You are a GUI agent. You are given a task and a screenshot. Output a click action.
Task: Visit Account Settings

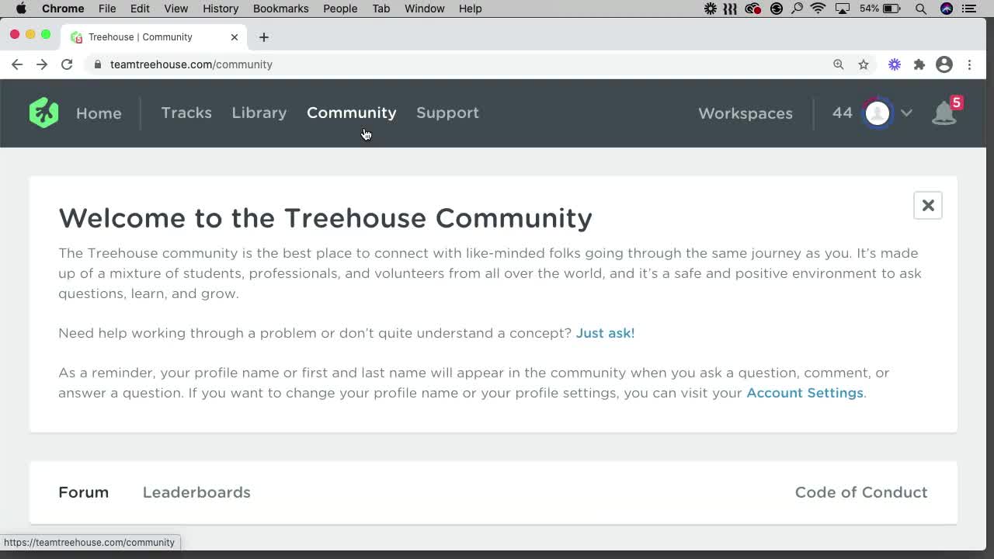point(805,393)
